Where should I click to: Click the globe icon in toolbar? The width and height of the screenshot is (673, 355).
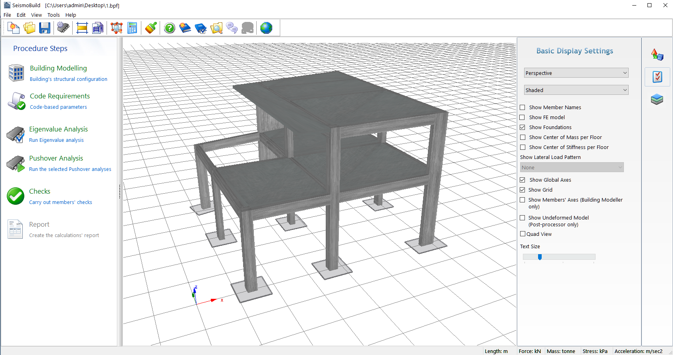(x=266, y=28)
